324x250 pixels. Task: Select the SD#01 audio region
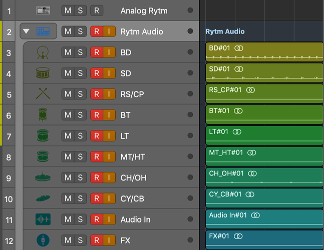(264, 72)
